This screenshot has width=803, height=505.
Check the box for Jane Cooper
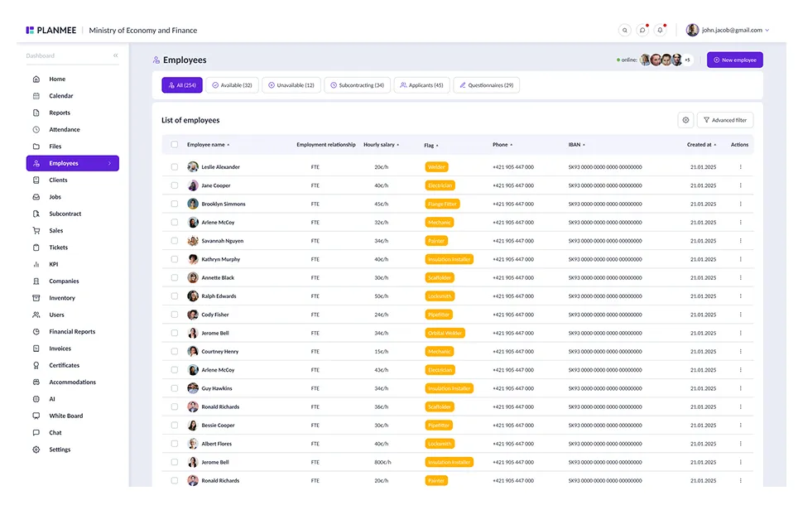(175, 185)
